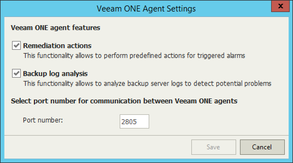
Task: Click the red X icon in title bar
Action: 280,6
